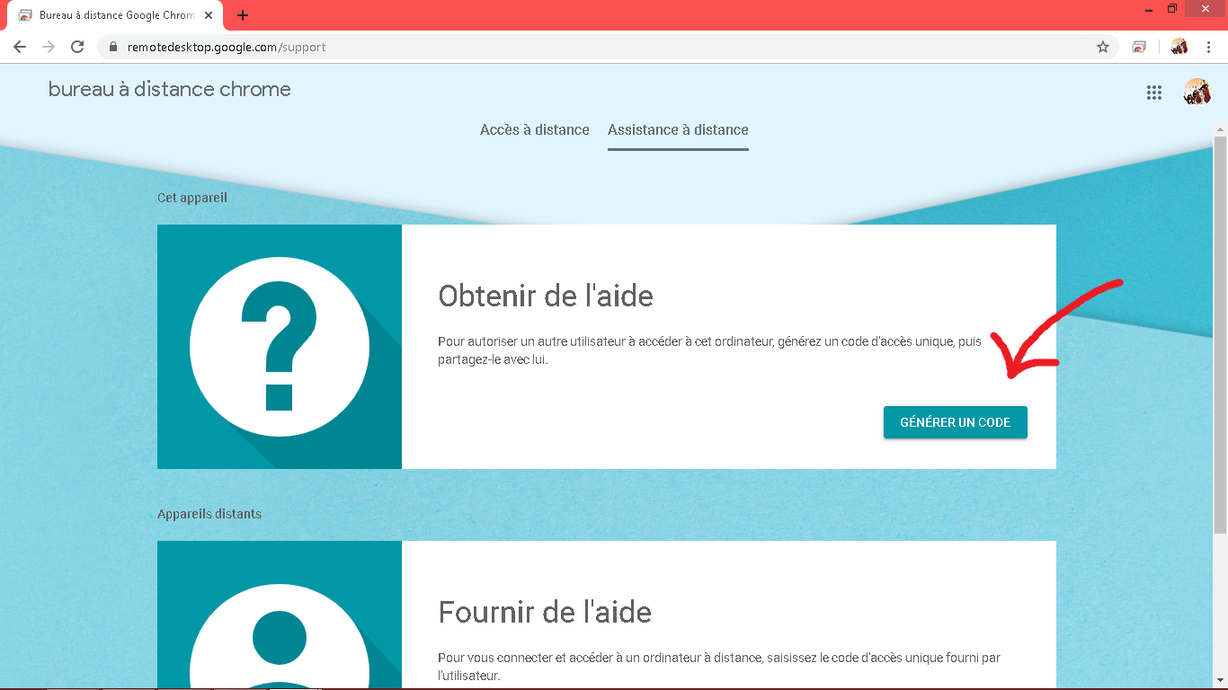
Task: Click the browser forward arrow
Action: tap(49, 47)
